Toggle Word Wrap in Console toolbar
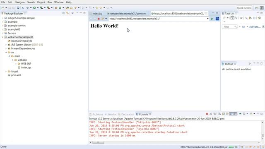 (x=227, y=114)
